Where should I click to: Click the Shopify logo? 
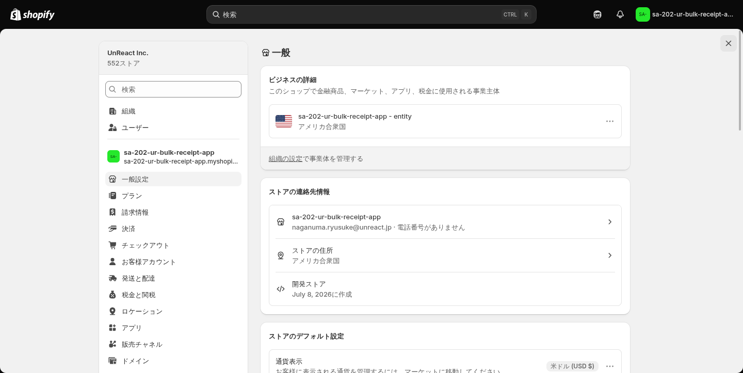point(33,14)
